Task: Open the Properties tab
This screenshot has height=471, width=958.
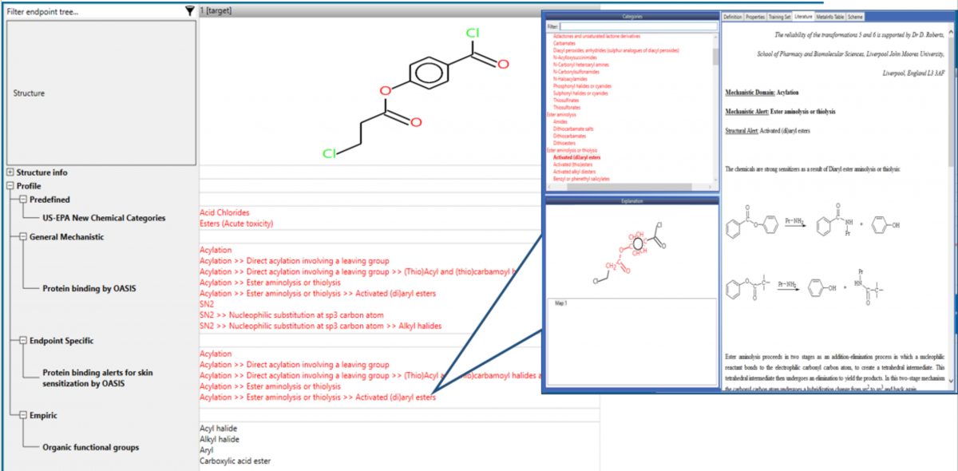Action: [x=754, y=17]
